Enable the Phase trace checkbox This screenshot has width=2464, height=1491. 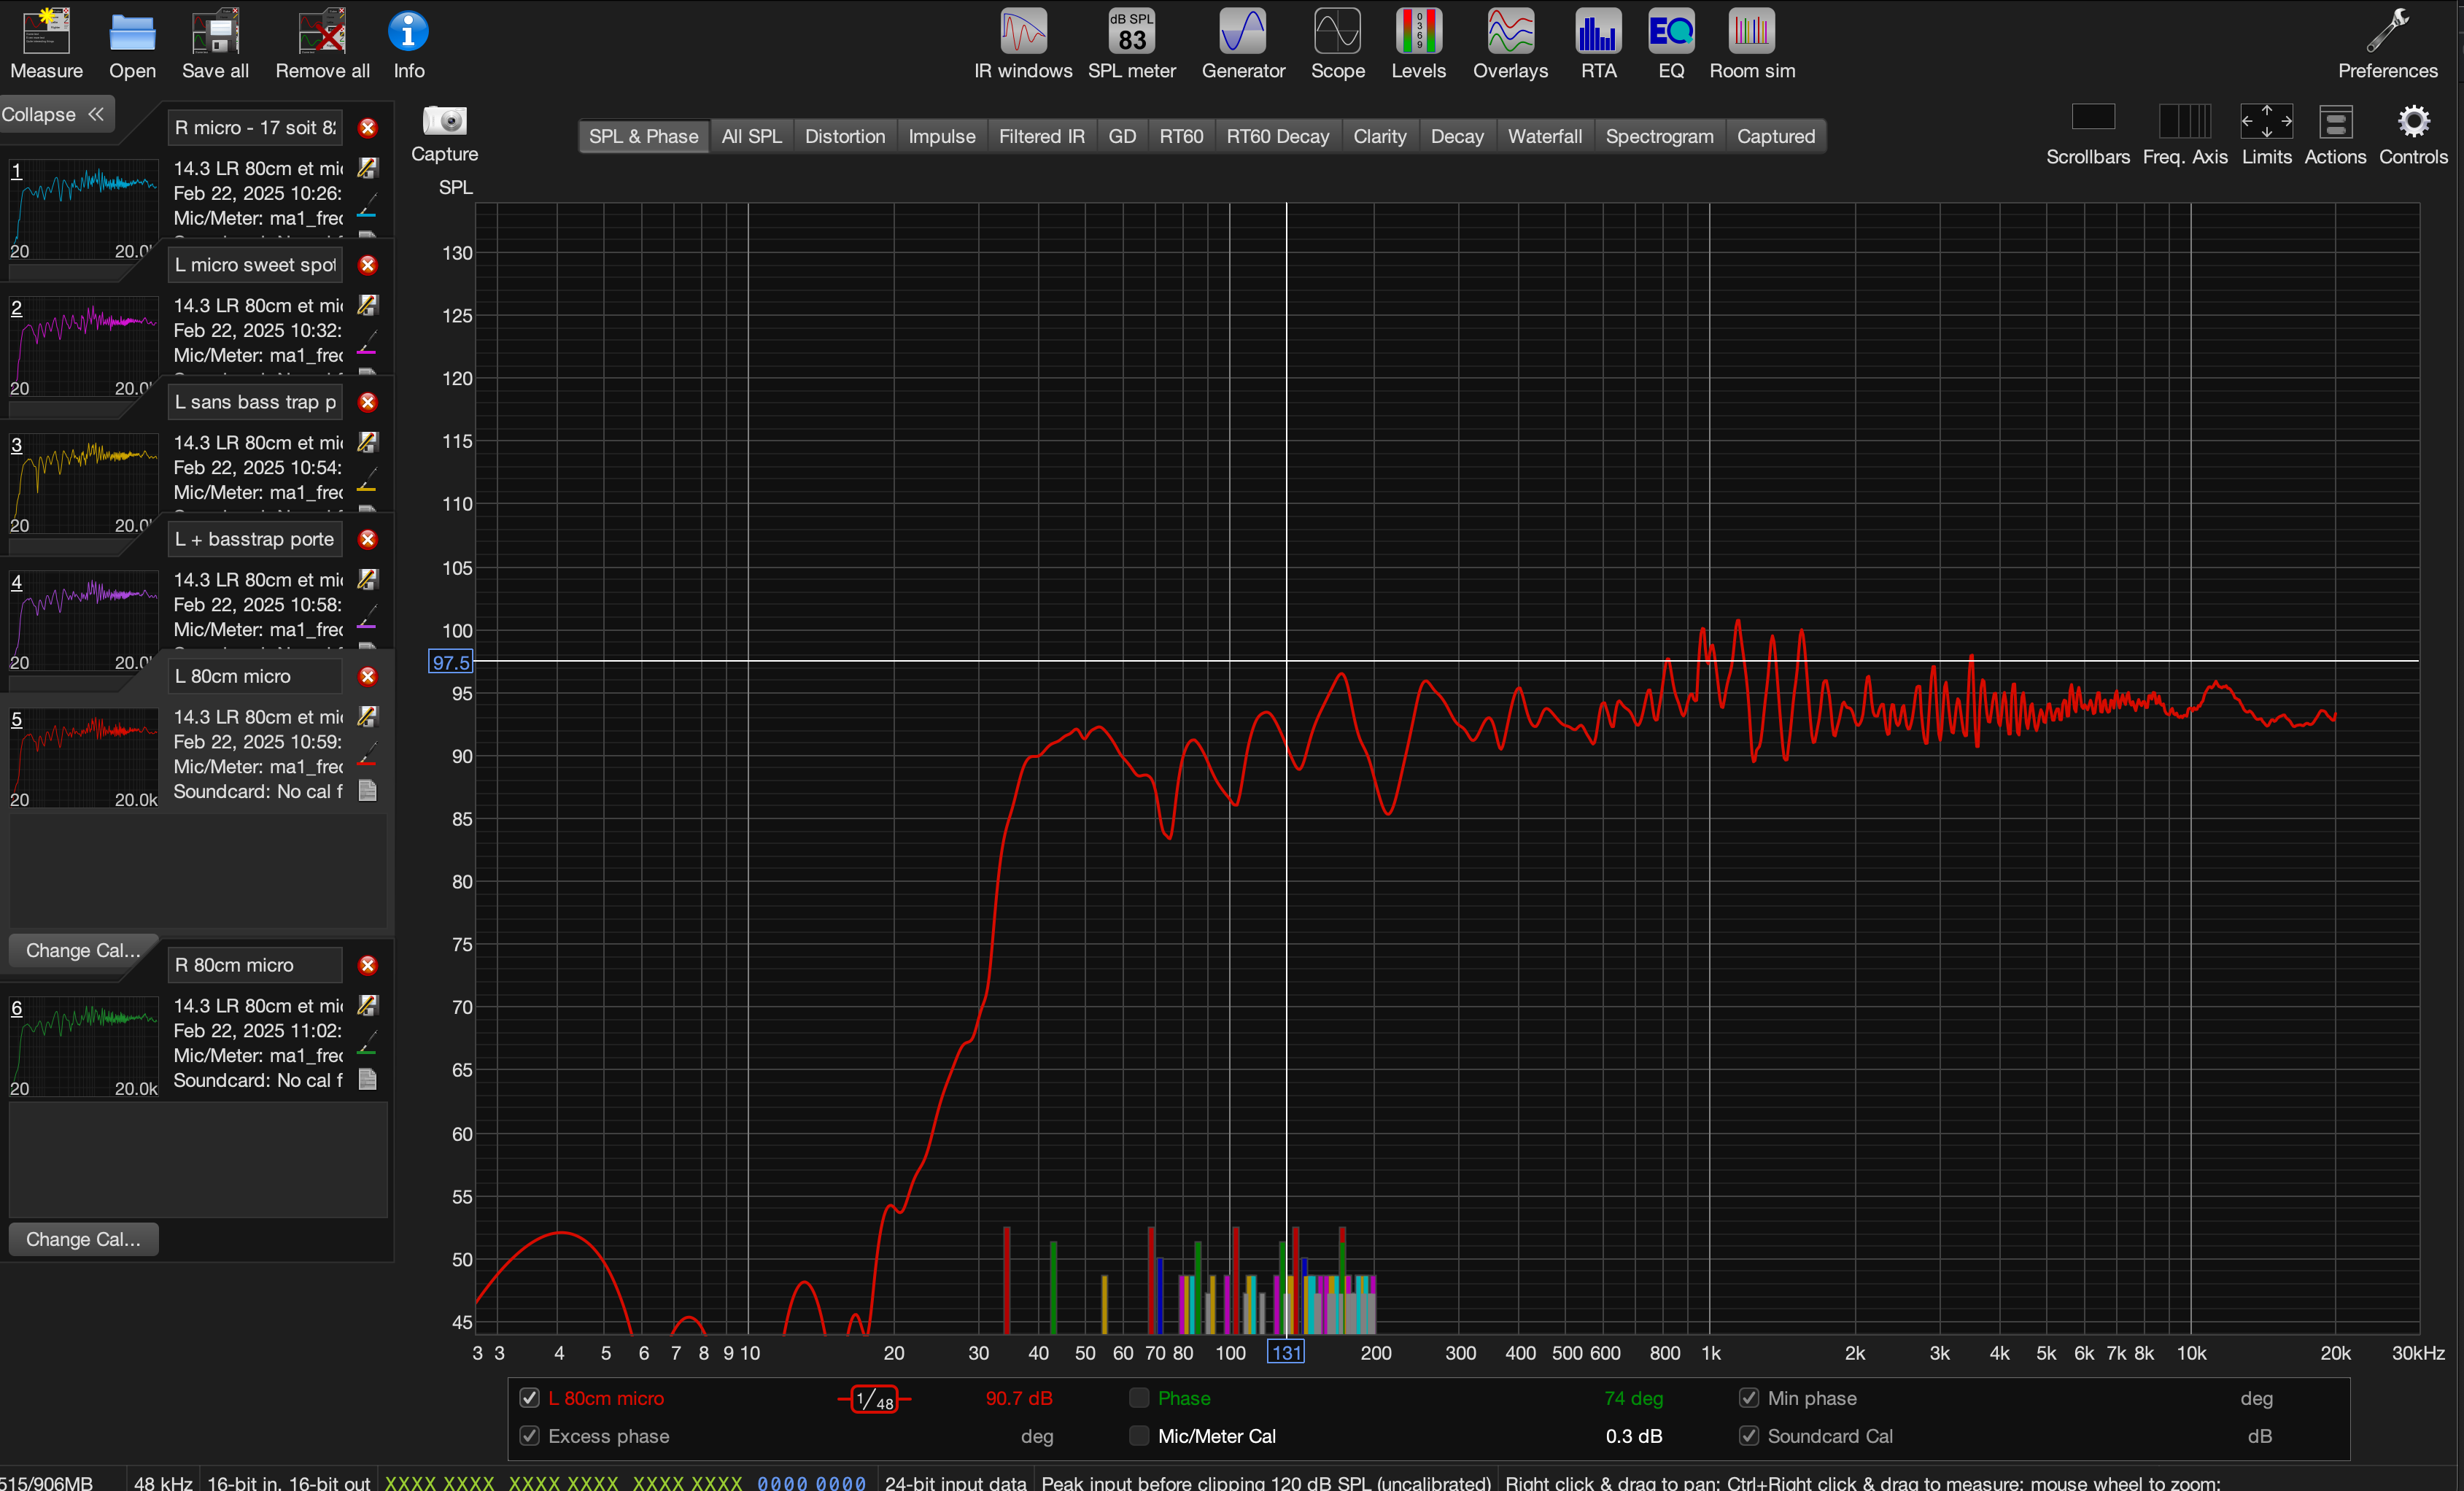pos(1139,1398)
